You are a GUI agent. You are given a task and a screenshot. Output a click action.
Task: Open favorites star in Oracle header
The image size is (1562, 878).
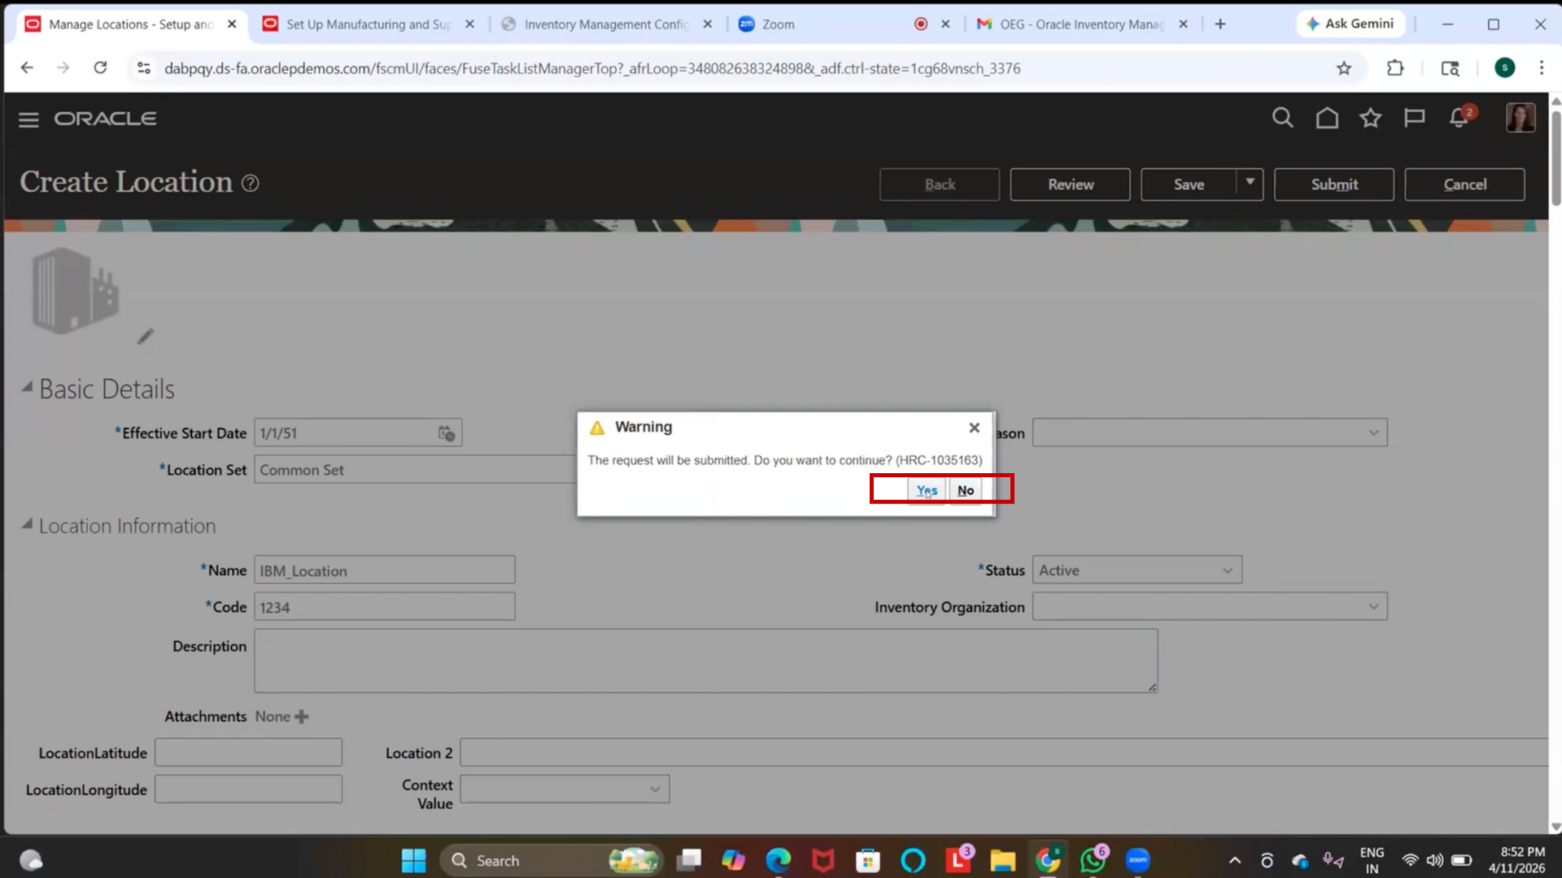[x=1371, y=118]
